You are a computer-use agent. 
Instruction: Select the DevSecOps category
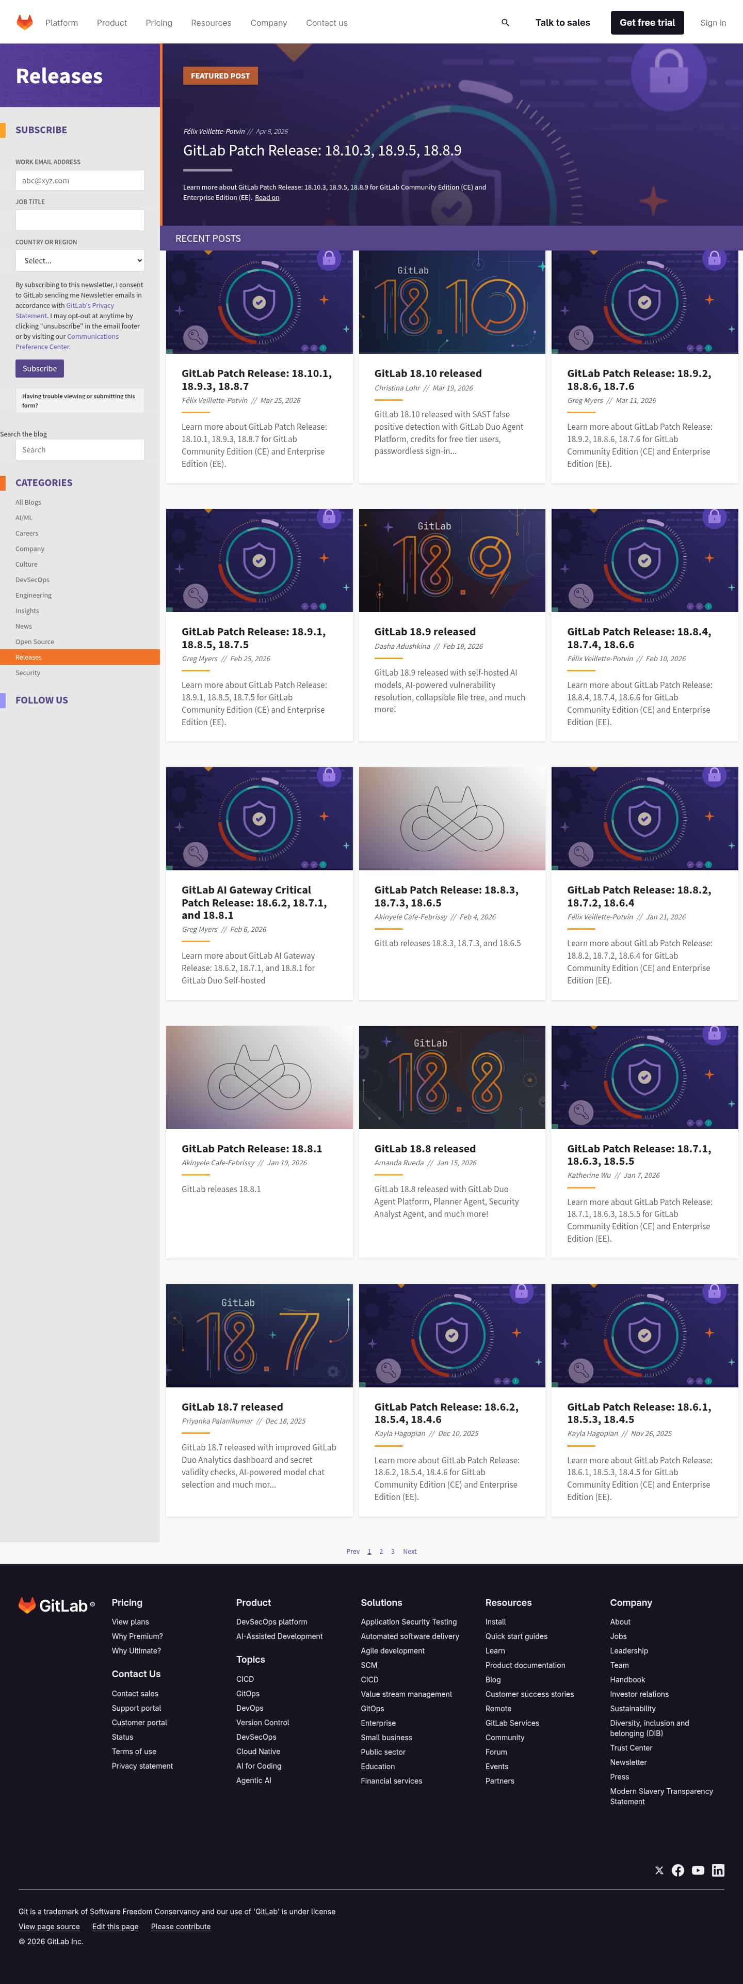click(33, 580)
